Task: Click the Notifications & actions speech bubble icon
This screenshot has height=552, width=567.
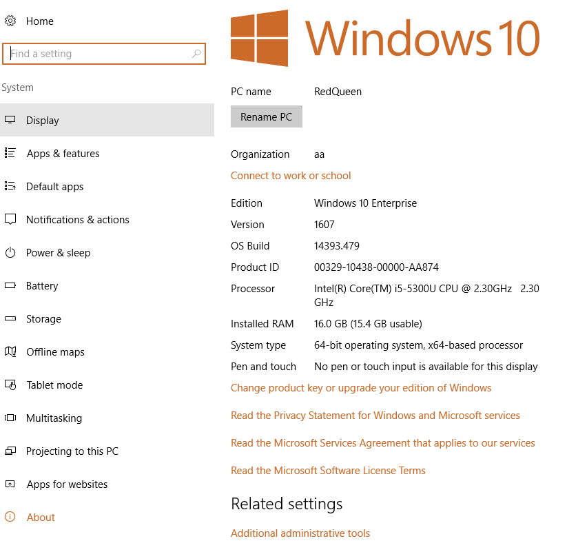Action: [x=10, y=219]
